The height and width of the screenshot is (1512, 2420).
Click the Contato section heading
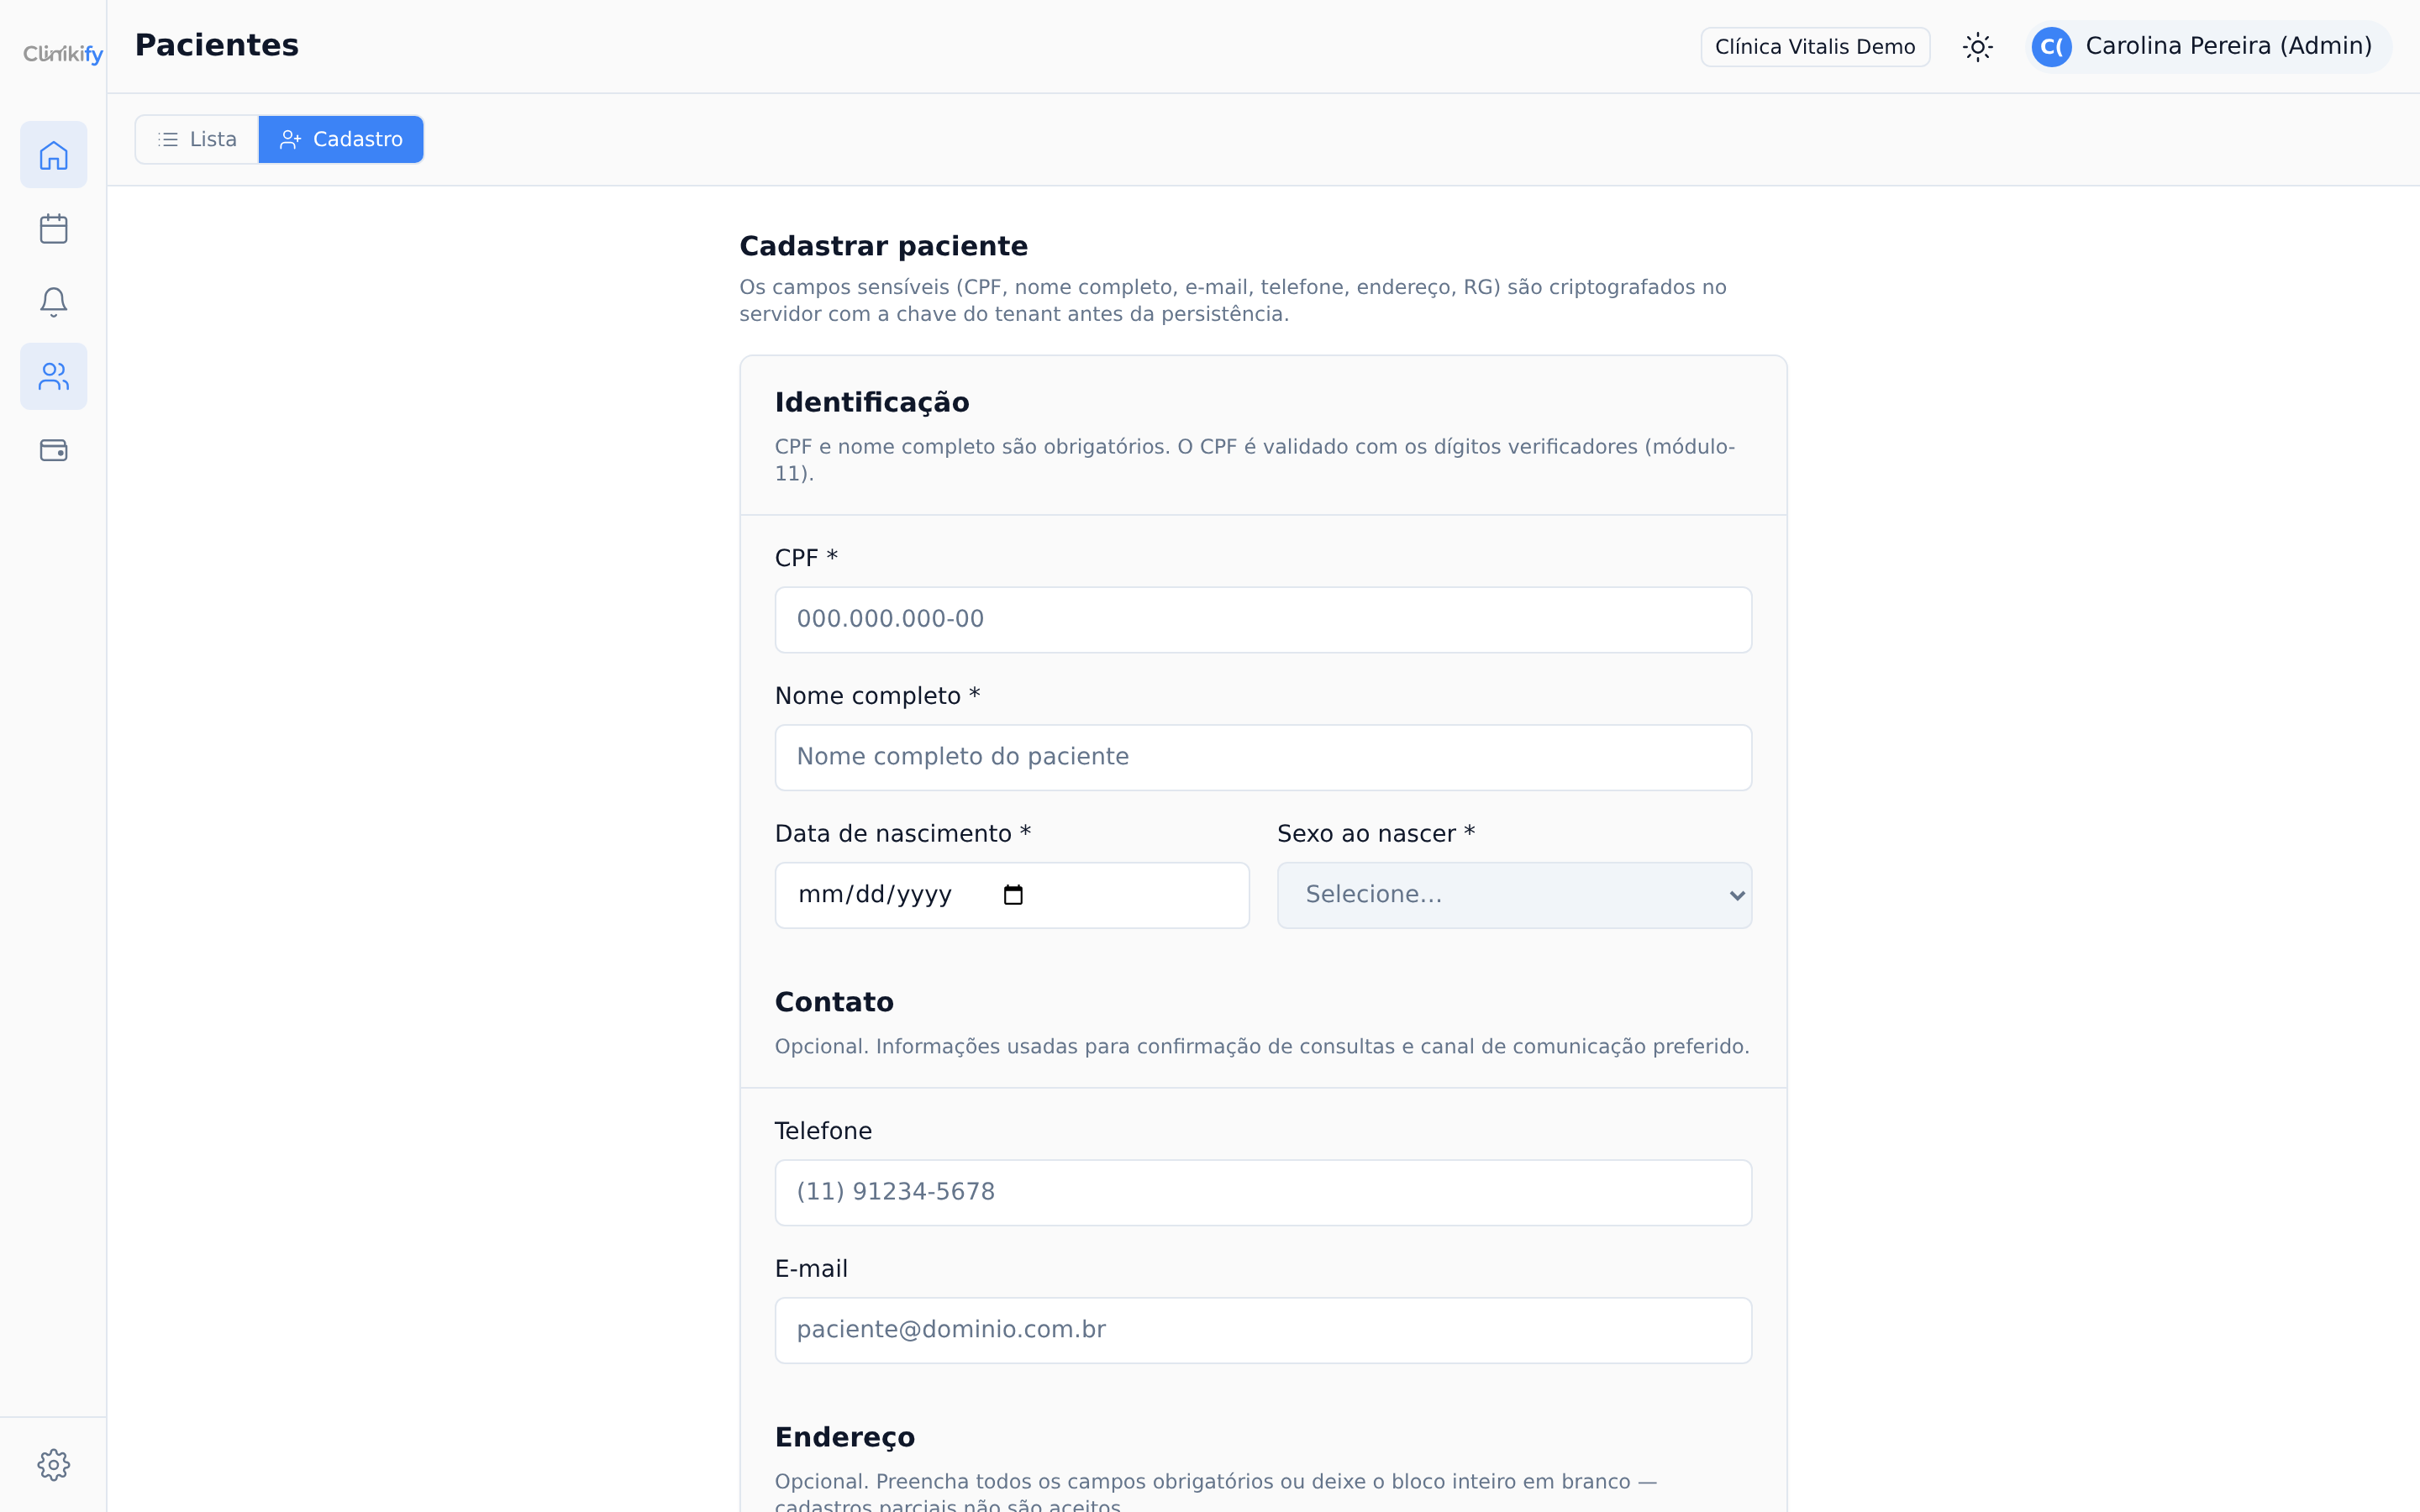[834, 1002]
